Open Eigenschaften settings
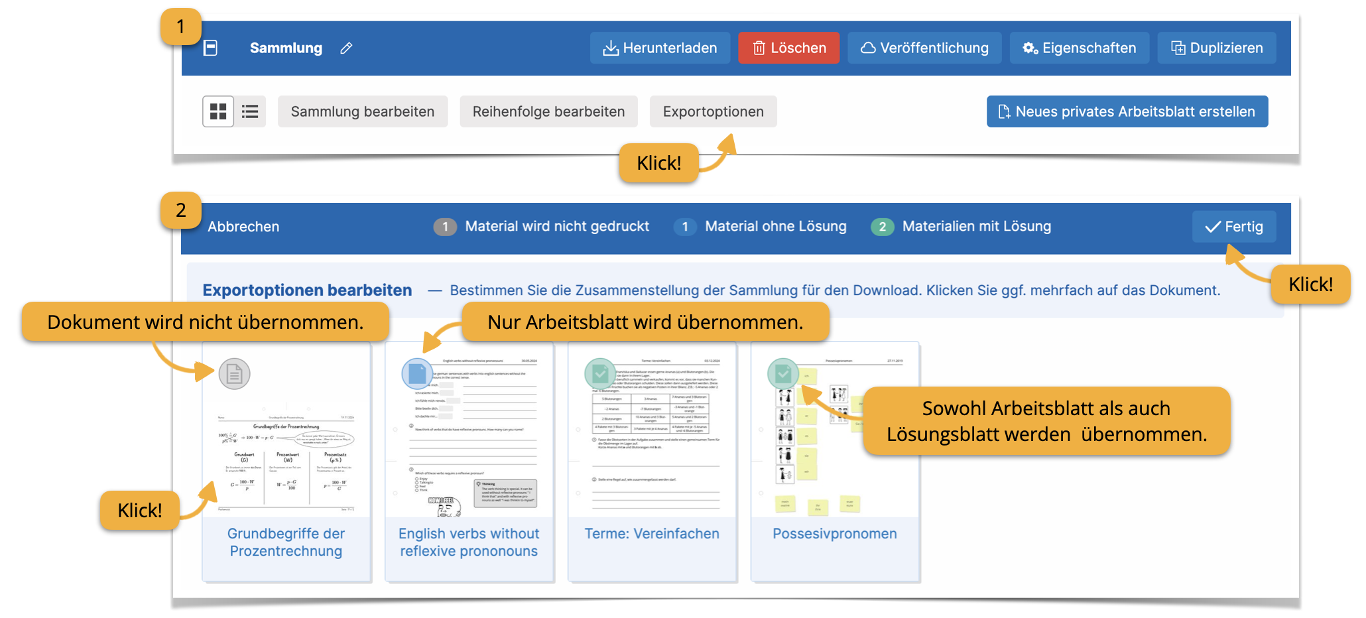Viewport: 1366px width, 618px height. pos(1079,48)
